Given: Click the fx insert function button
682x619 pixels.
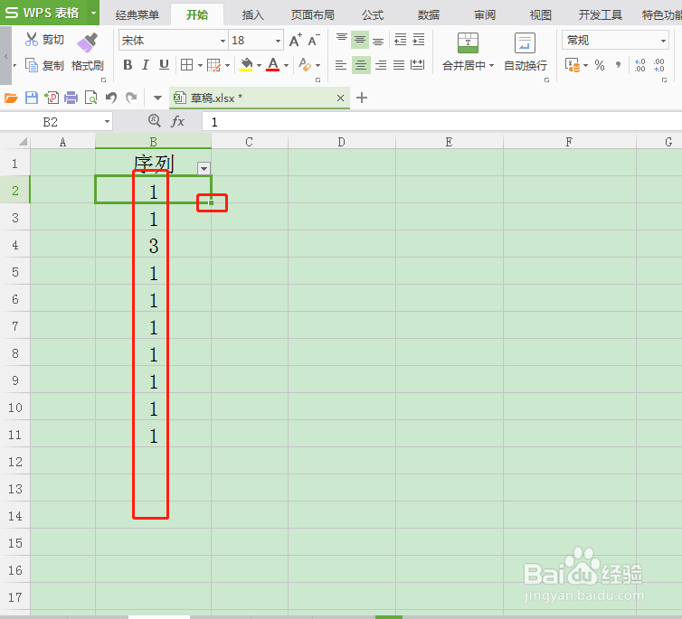Looking at the screenshot, I should (177, 121).
